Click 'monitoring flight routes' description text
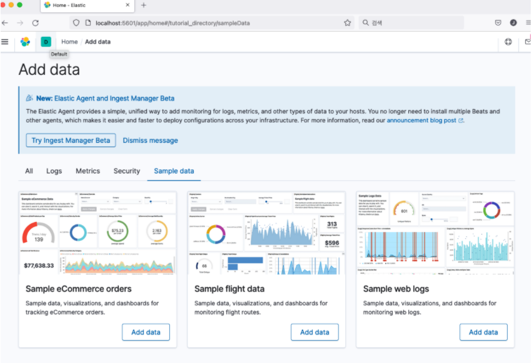532x363 pixels. pos(228,312)
